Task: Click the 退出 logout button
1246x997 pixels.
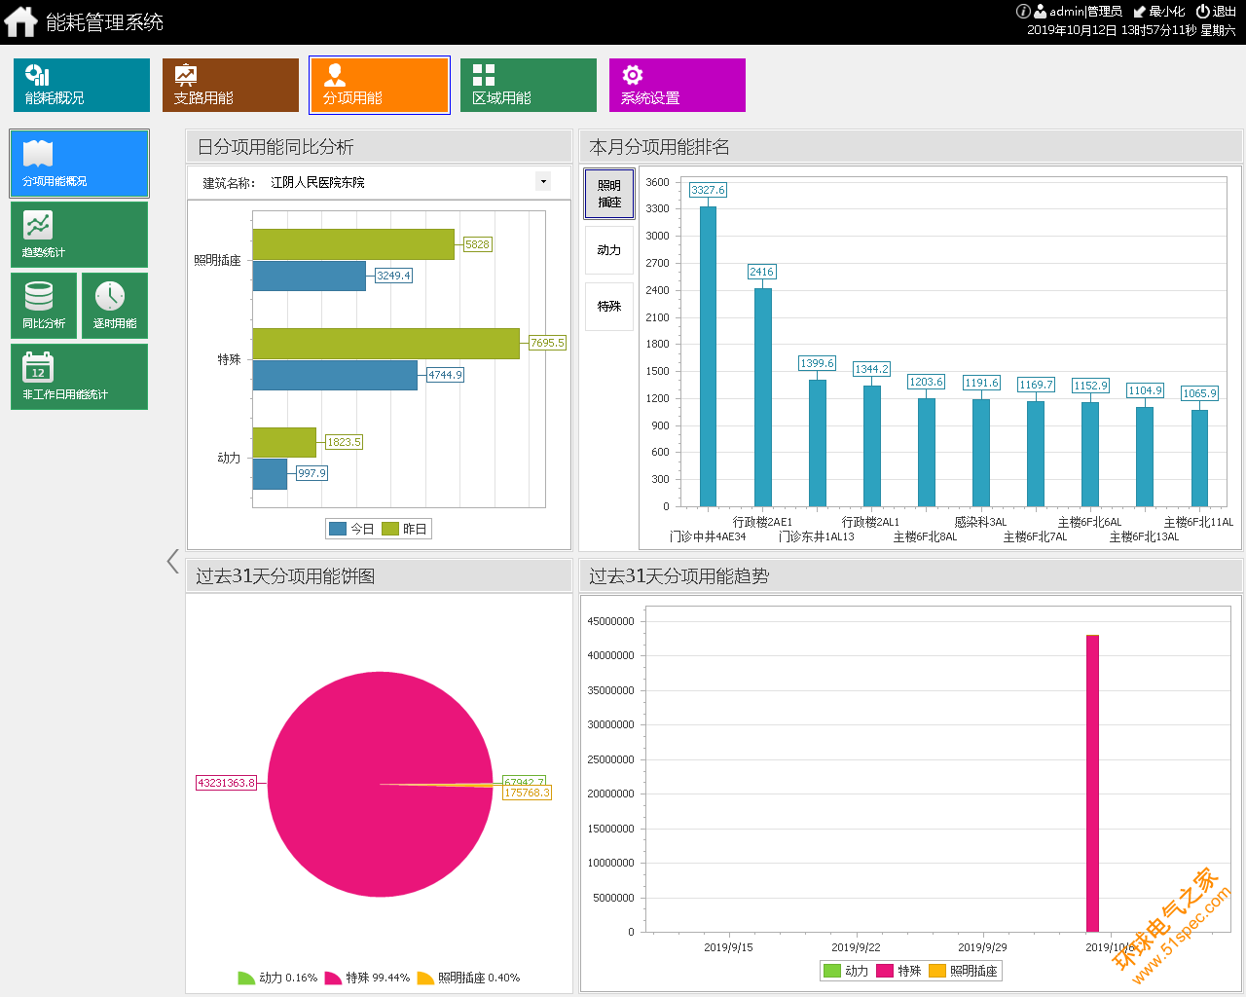Action: click(x=1217, y=12)
